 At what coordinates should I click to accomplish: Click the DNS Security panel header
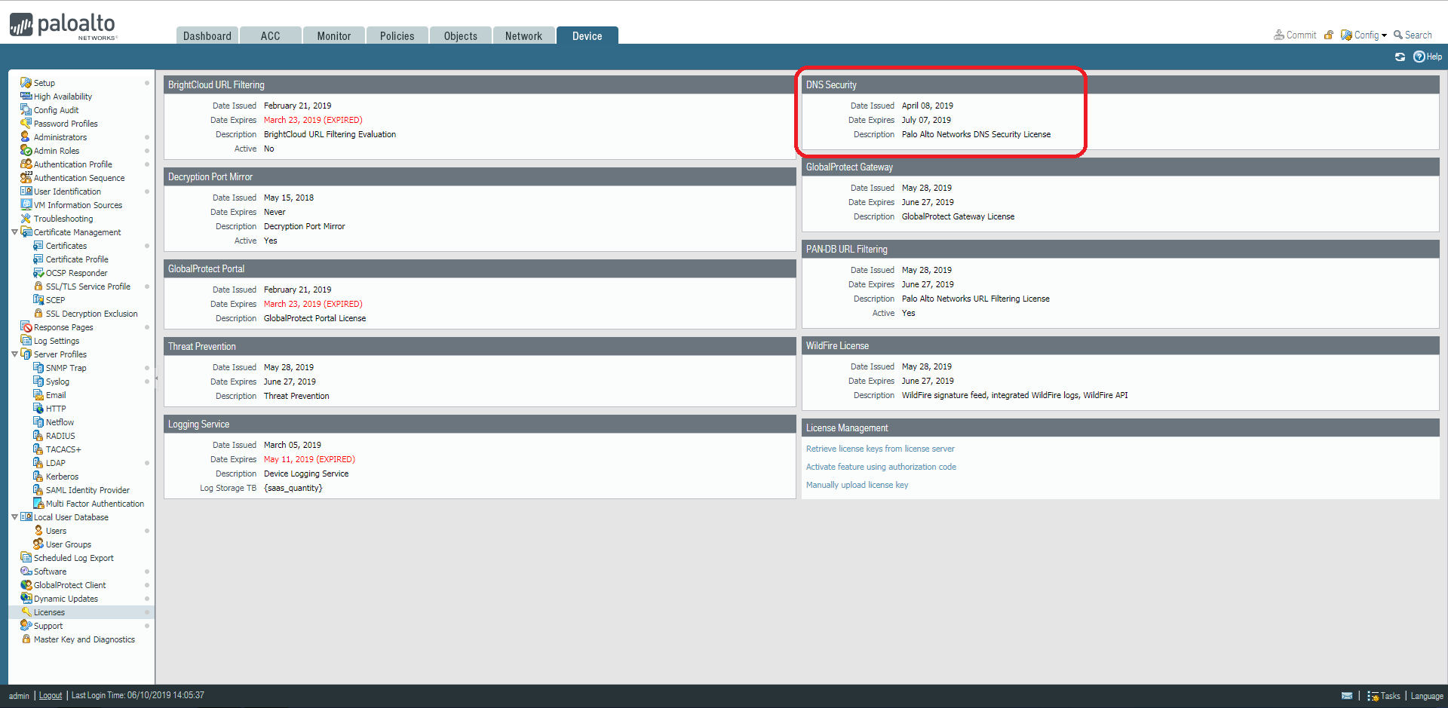[1120, 84]
